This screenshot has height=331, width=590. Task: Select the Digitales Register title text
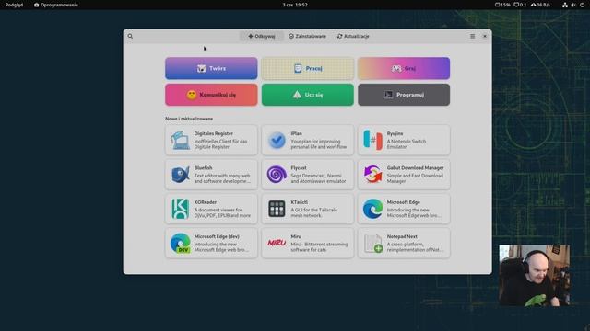point(213,133)
